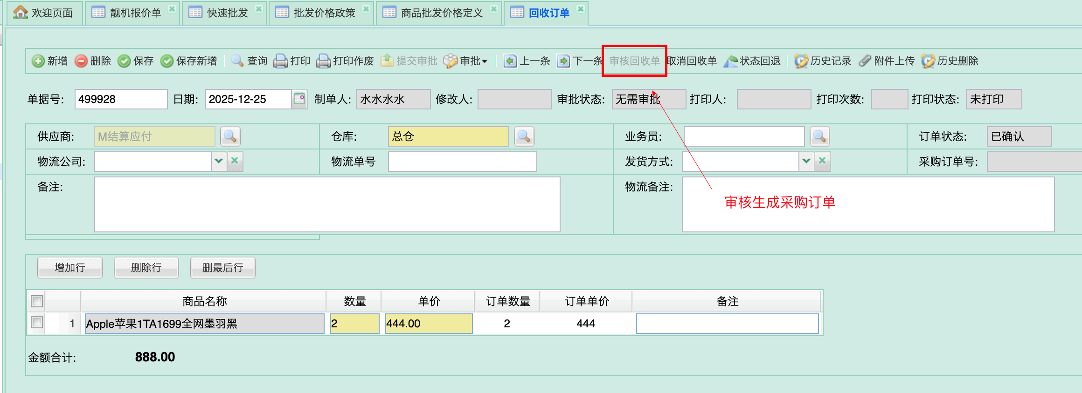Expand the 发货方式 dropdown list

point(806,161)
